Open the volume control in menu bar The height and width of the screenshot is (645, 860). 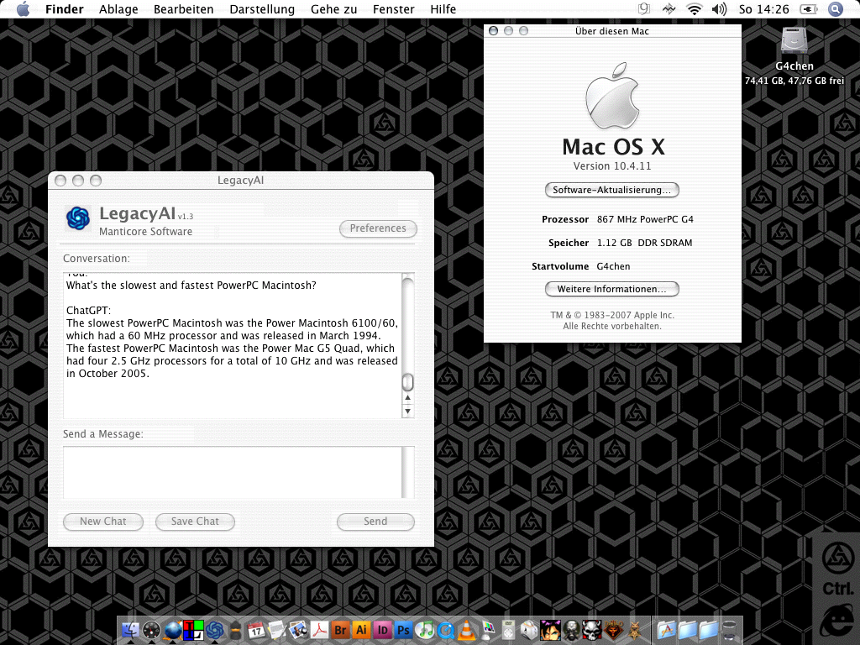pyautogui.click(x=719, y=9)
